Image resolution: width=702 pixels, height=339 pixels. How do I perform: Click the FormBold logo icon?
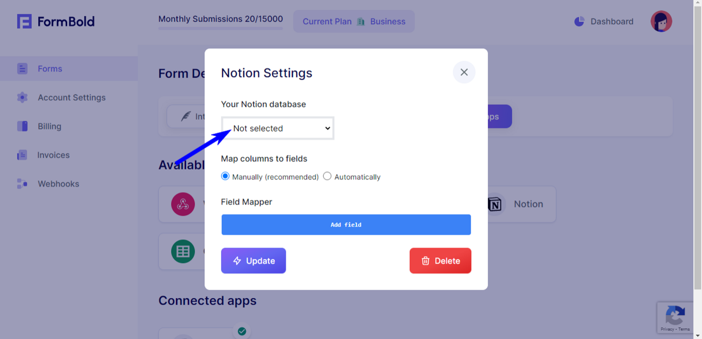pos(24,21)
